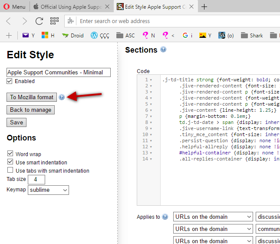The width and height of the screenshot is (280, 244).
Task: Open a new tab with plus button
Action: point(204,7)
